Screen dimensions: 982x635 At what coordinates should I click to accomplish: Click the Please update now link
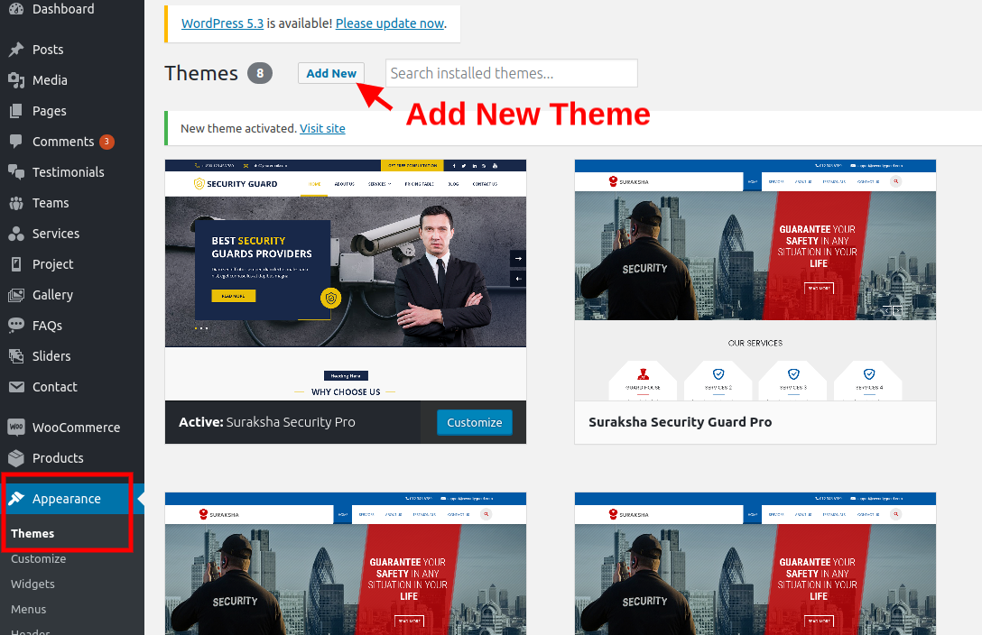(x=390, y=23)
